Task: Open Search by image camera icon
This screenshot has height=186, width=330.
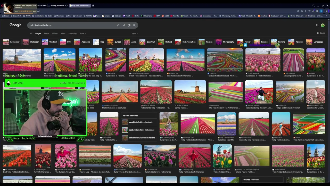Action: [129, 25]
